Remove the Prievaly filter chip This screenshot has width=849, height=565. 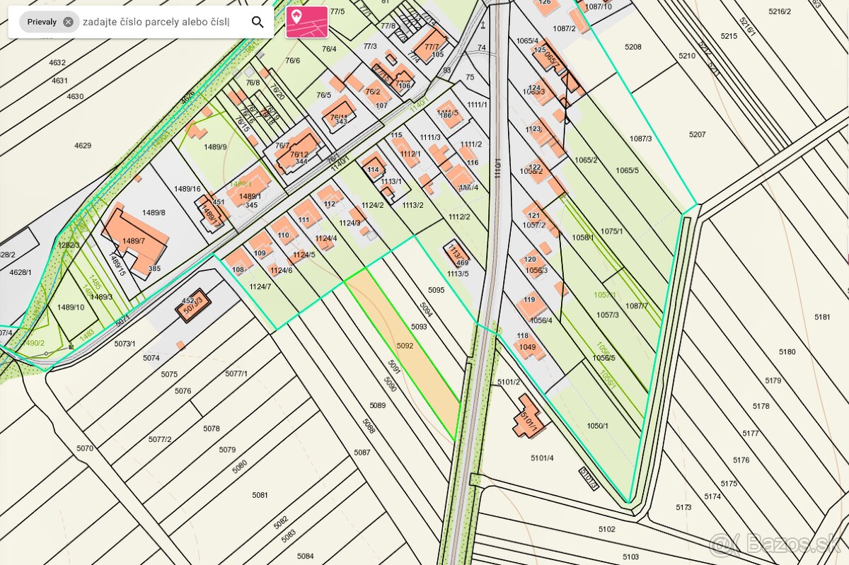point(68,22)
